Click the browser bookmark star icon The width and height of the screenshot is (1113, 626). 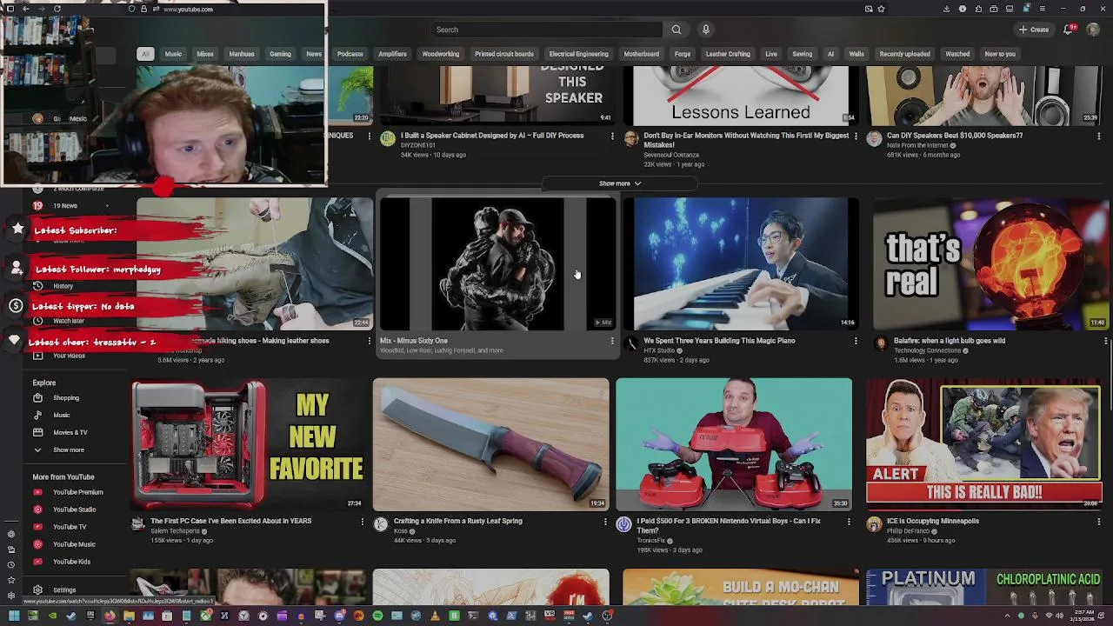(882, 9)
